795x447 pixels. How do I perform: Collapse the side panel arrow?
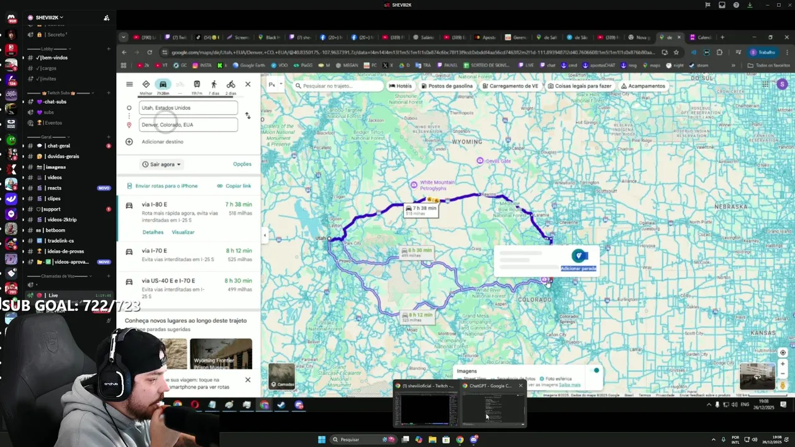pos(265,235)
